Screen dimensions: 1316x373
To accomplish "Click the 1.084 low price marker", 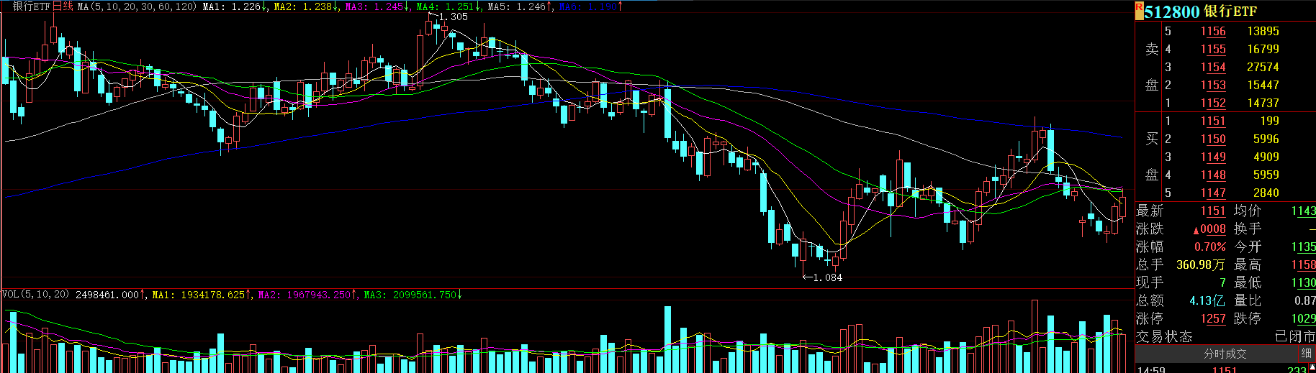I will (827, 277).
